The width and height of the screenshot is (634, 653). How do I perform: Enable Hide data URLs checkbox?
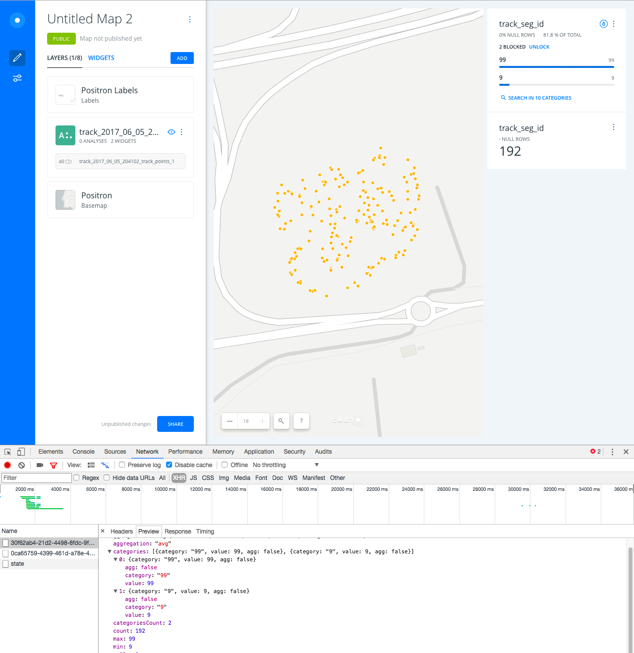107,478
